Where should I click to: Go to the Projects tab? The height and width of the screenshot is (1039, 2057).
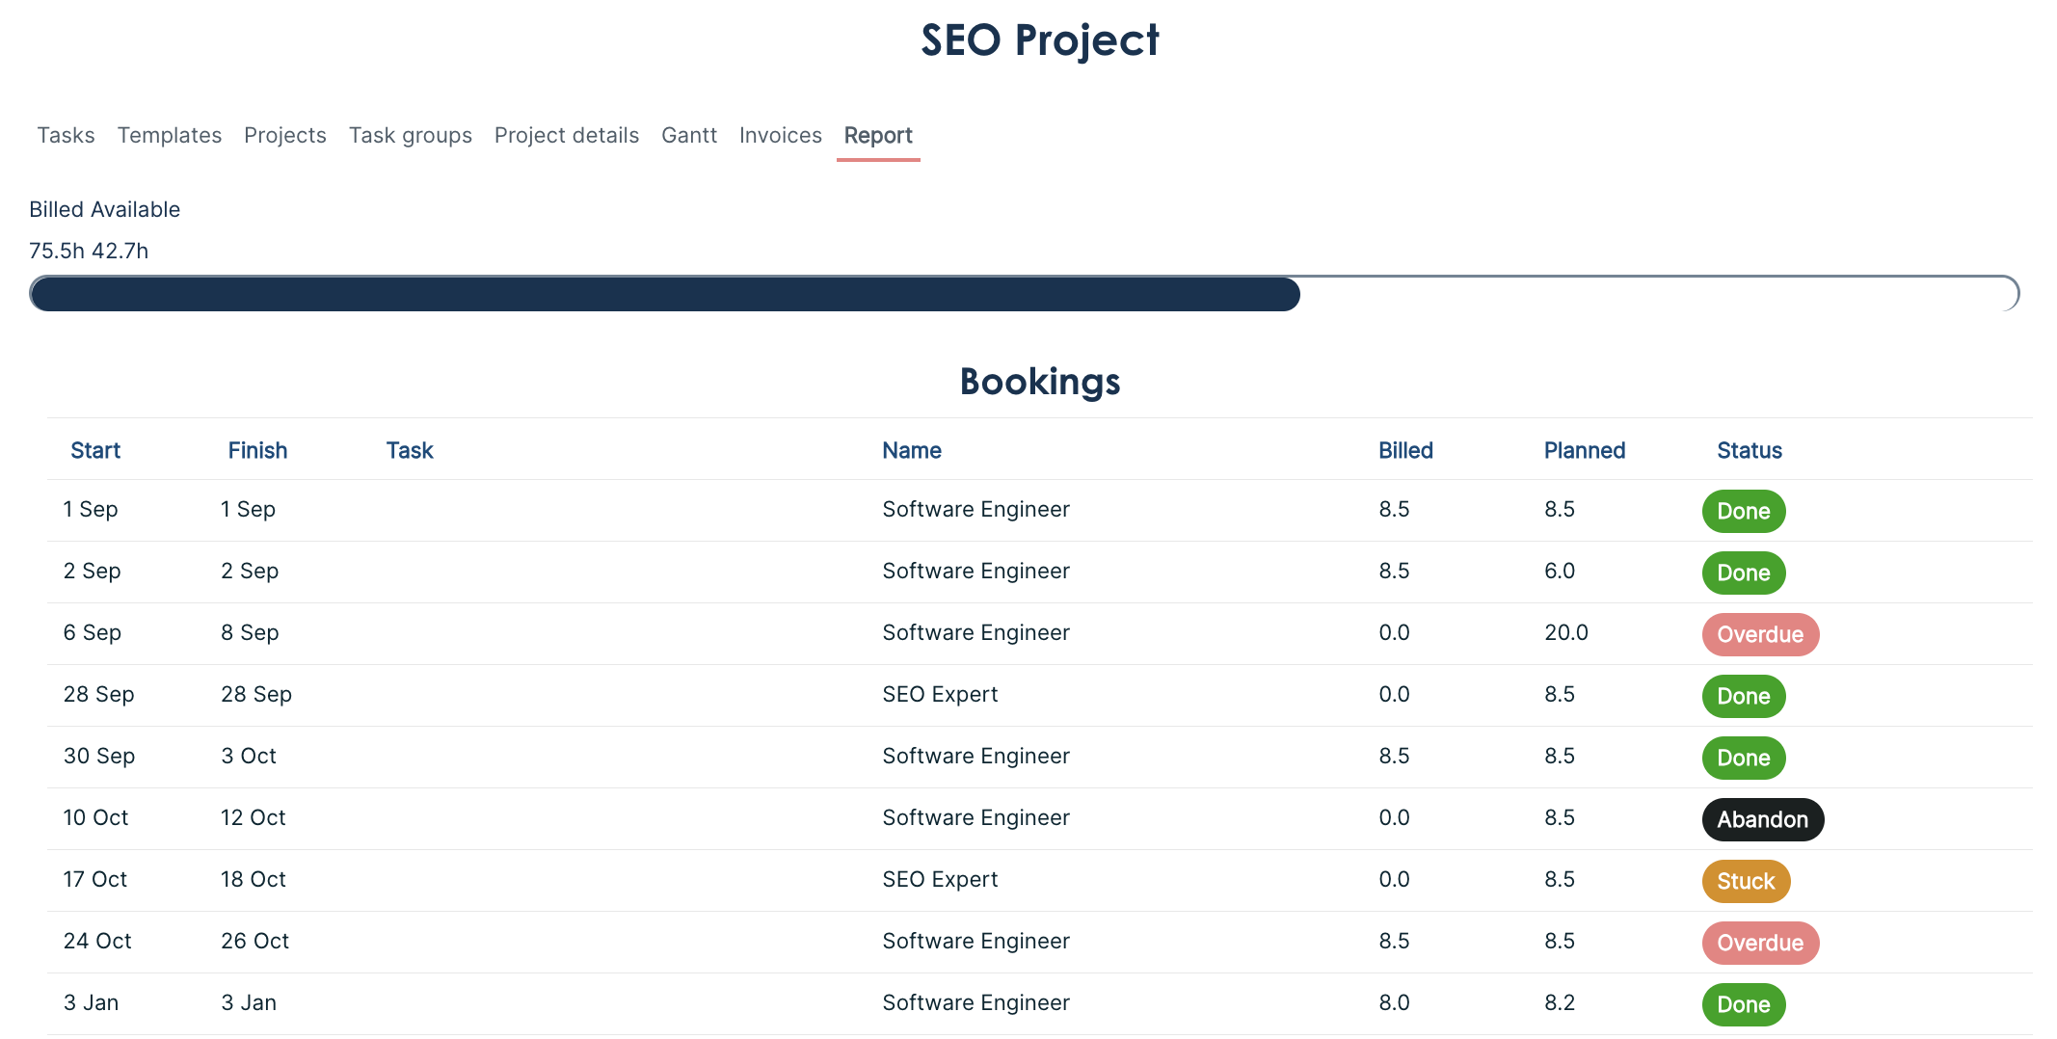(284, 135)
